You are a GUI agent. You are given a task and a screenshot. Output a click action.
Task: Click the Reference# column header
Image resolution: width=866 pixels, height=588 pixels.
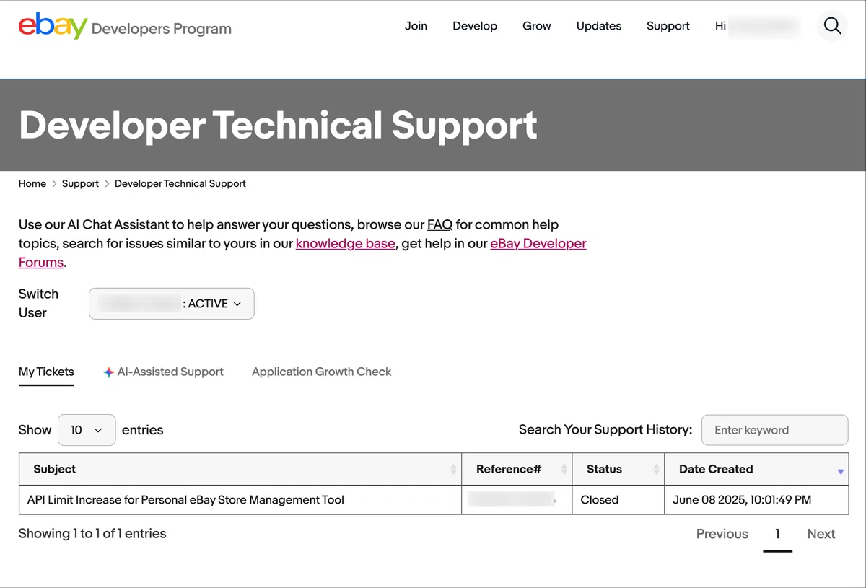(x=517, y=469)
